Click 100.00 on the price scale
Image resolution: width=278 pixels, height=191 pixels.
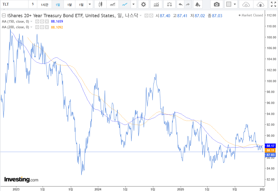point(272,81)
